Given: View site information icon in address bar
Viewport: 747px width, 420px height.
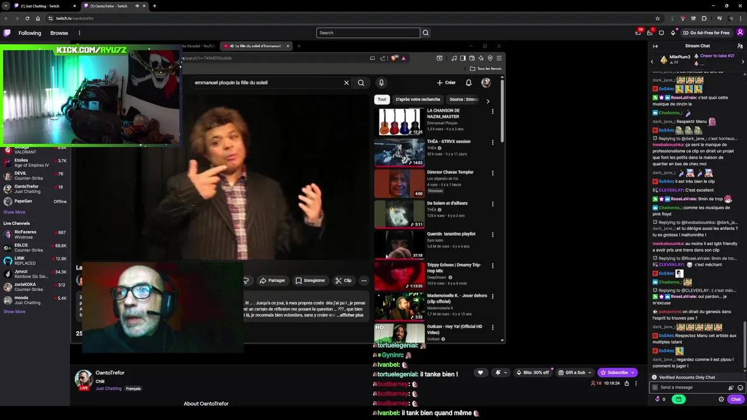Looking at the screenshot, I should 50,18.
